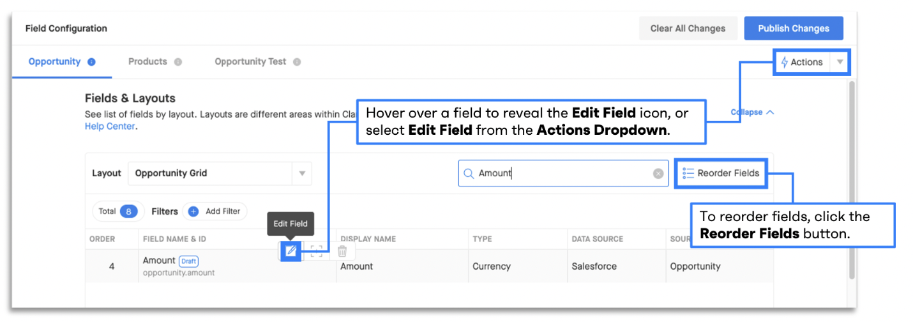Click the Amount field name in the row
The image size is (913, 322).
tap(159, 261)
